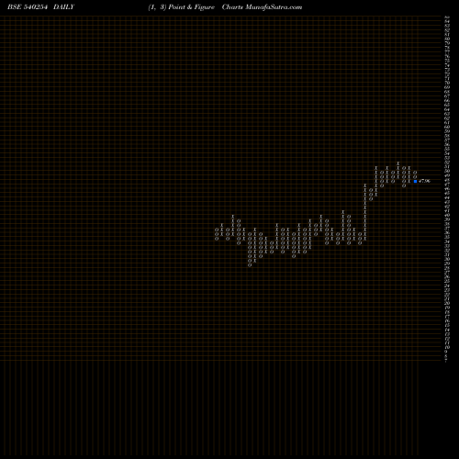Click the "DAILY" timeframe label
Screen dimensions: 459x459
point(63,7)
